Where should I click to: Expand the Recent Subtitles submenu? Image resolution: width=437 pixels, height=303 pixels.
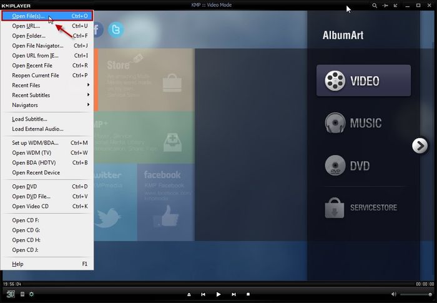click(x=47, y=95)
